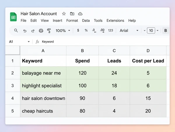Select Cost per Lead cell showing 20
Image resolution: width=175 pixels, height=132 pixels.
148,111
